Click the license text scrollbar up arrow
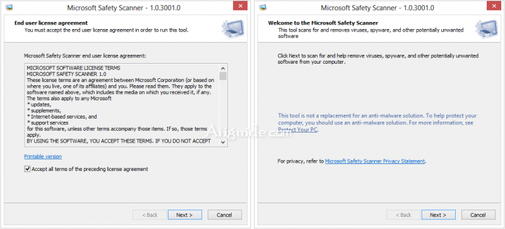This screenshot has width=505, height=229. (223, 68)
